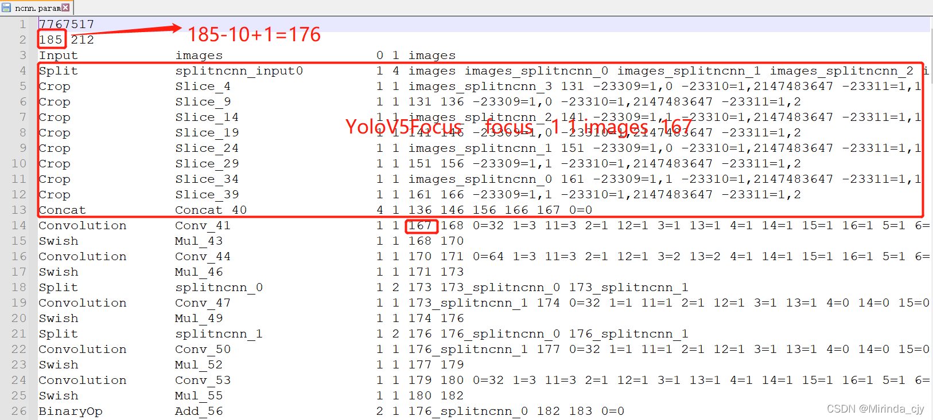Click the Slice_4 layer name
Viewport: 933px width, 420px height.
[203, 86]
